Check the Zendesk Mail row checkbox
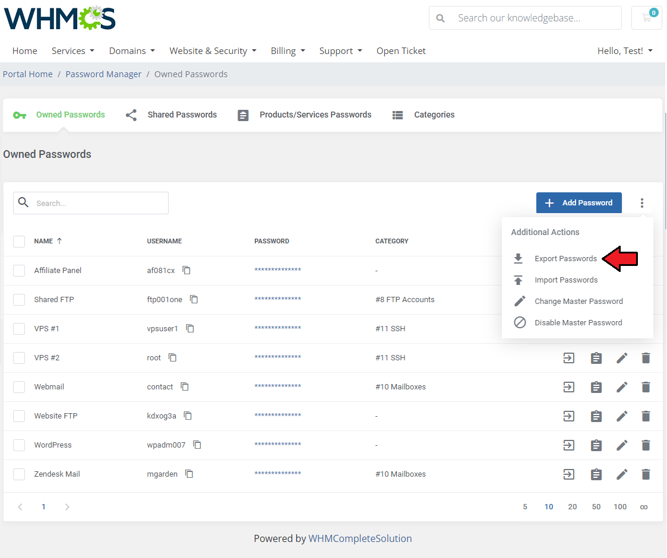The height and width of the screenshot is (558, 667). (19, 474)
